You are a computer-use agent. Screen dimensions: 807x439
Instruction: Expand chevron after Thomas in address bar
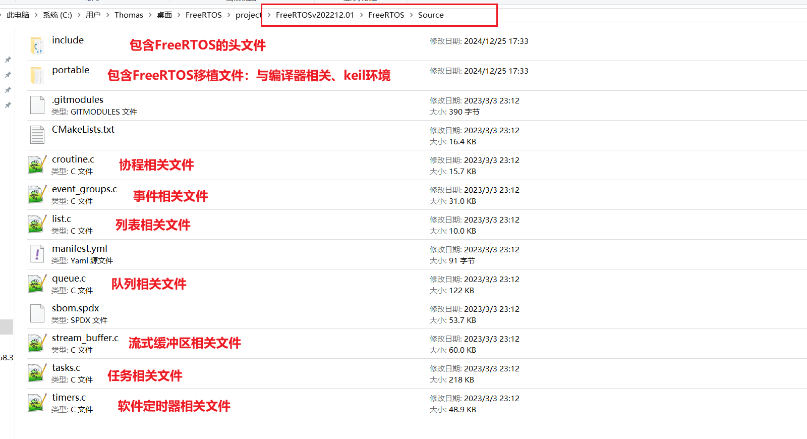tap(150, 15)
